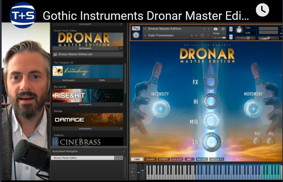Open the Purge dropdown menu
The height and width of the screenshot is (182, 283).
pos(219,33)
